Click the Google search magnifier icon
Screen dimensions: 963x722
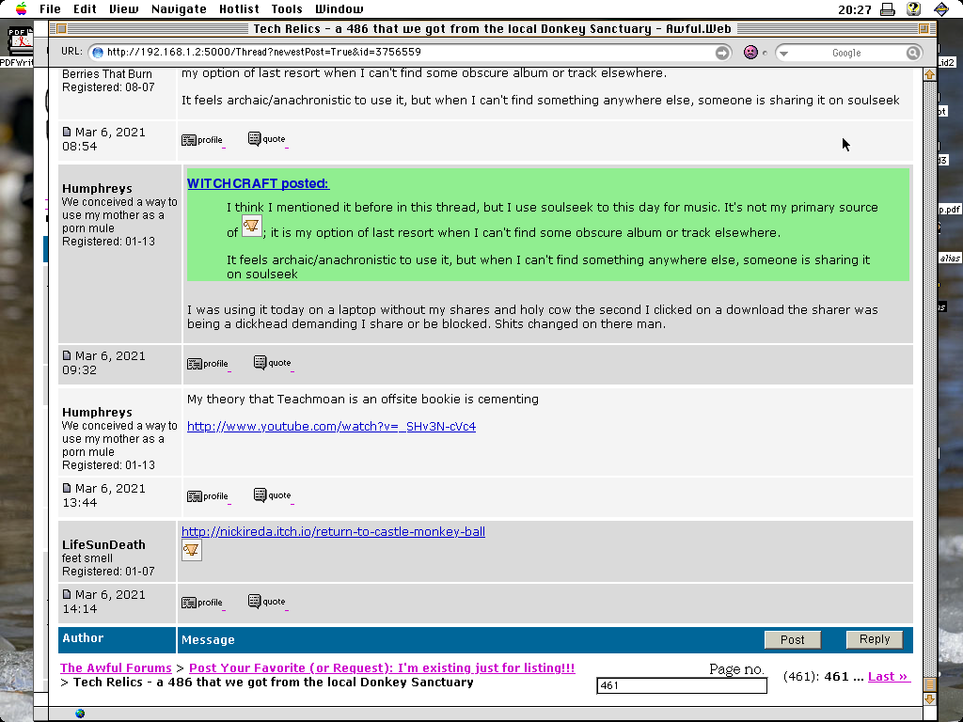(x=913, y=53)
